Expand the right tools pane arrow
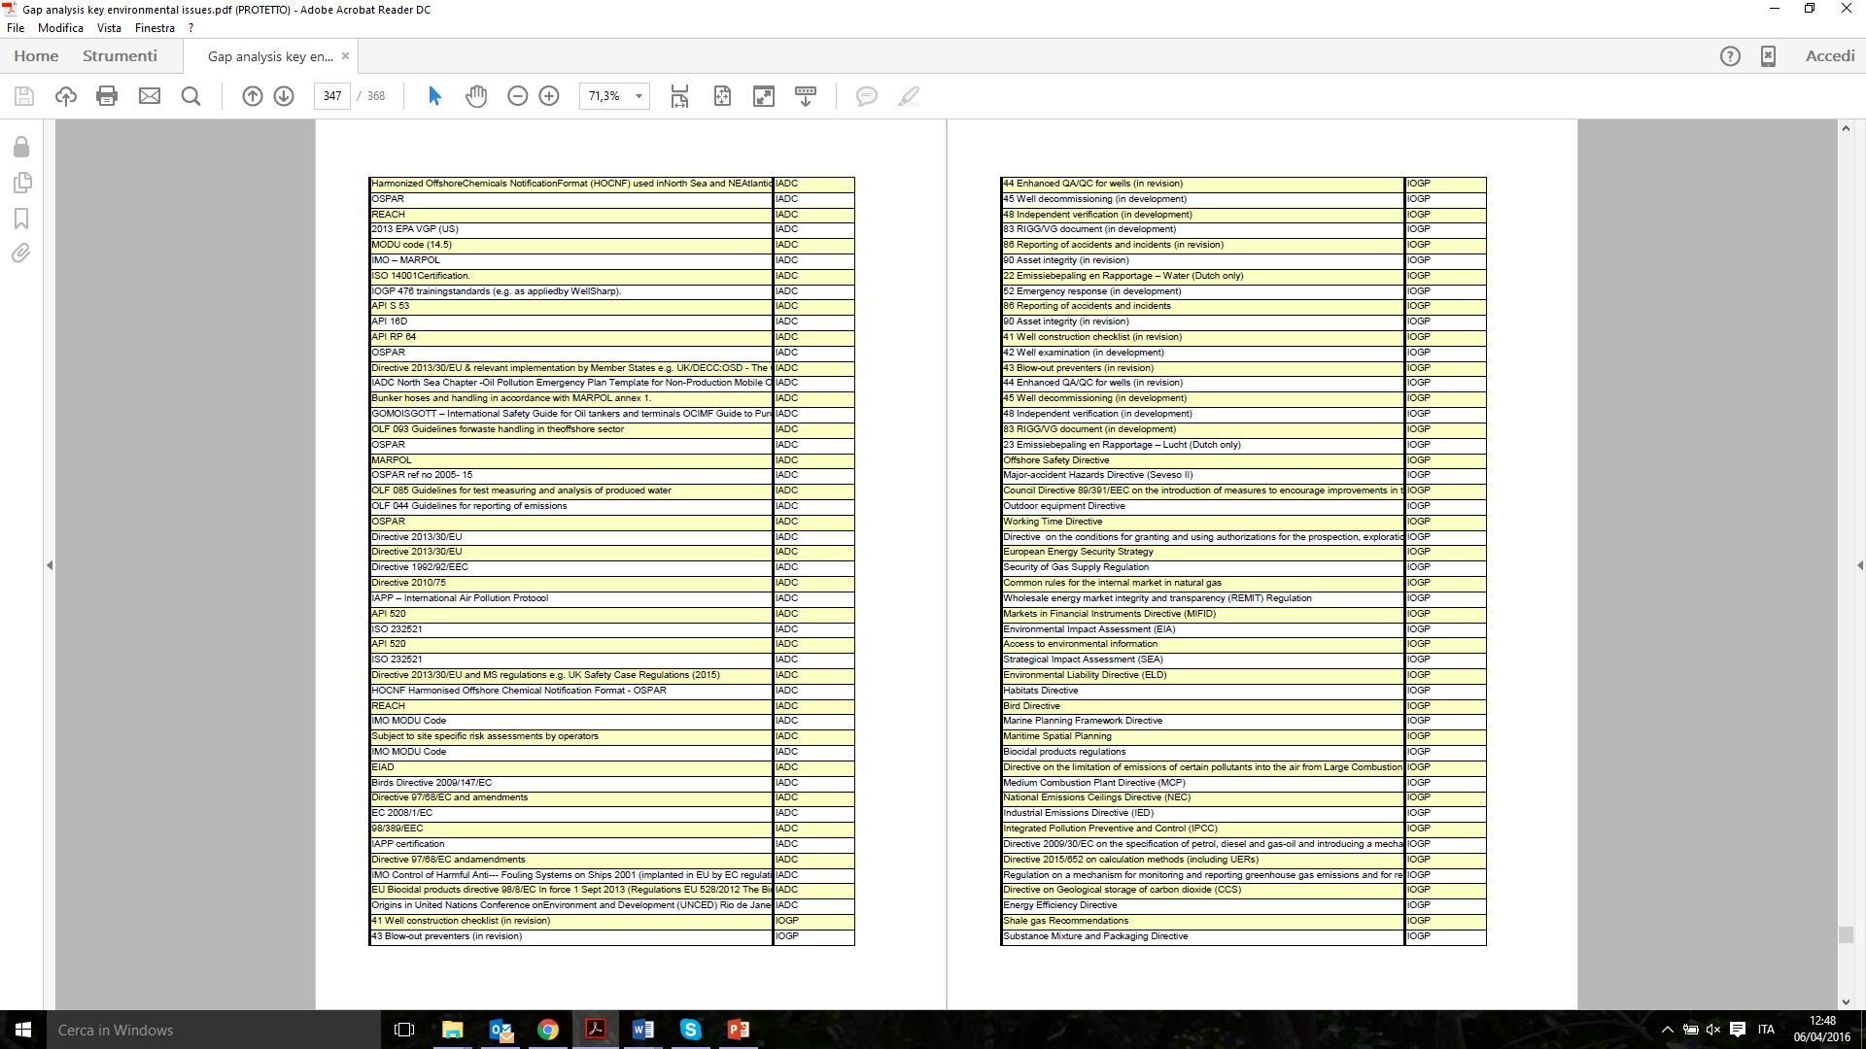The height and width of the screenshot is (1049, 1866). (1859, 565)
